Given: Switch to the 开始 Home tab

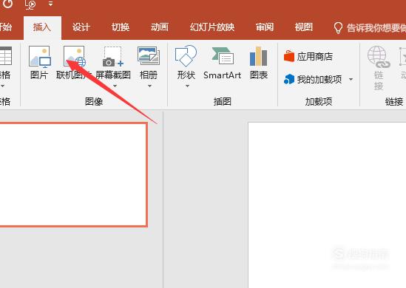Looking at the screenshot, I should [6, 27].
